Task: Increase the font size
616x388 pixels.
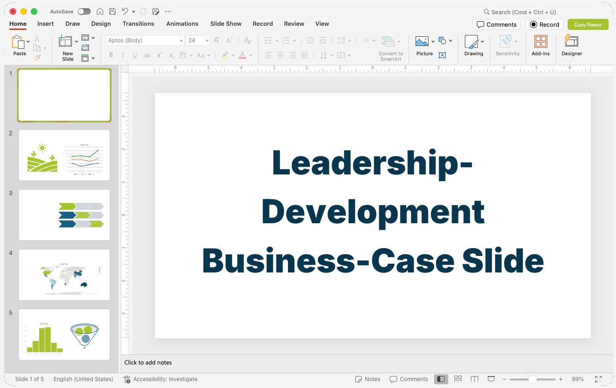Action: (x=217, y=41)
